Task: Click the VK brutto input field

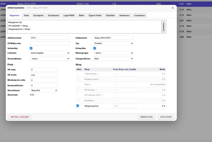Action: pyautogui.click(x=44, y=75)
